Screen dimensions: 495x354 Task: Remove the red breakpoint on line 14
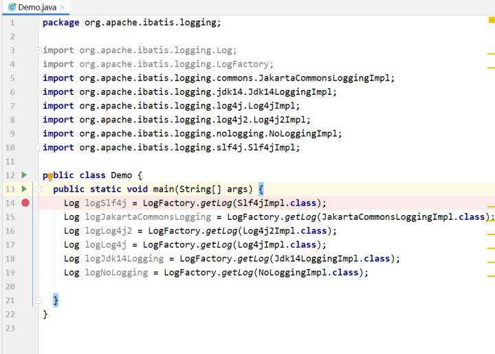(x=25, y=203)
